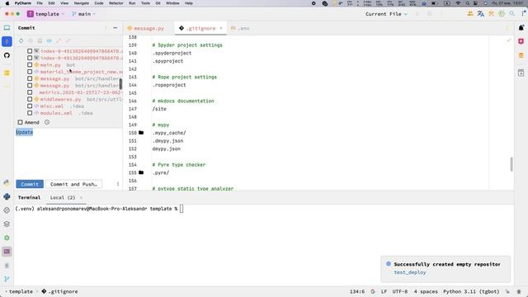Toggle fold marker at line 150
528x297 pixels.
tap(141, 133)
